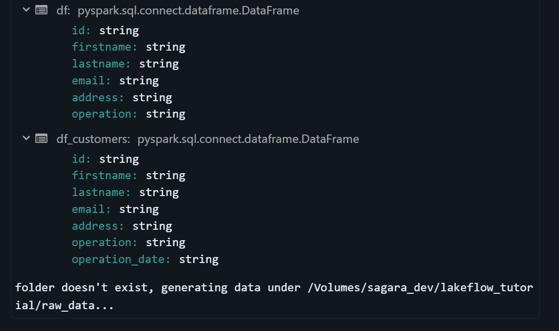The image size is (559, 331).
Task: Click the DataFrame type text for df
Action: tap(188, 10)
